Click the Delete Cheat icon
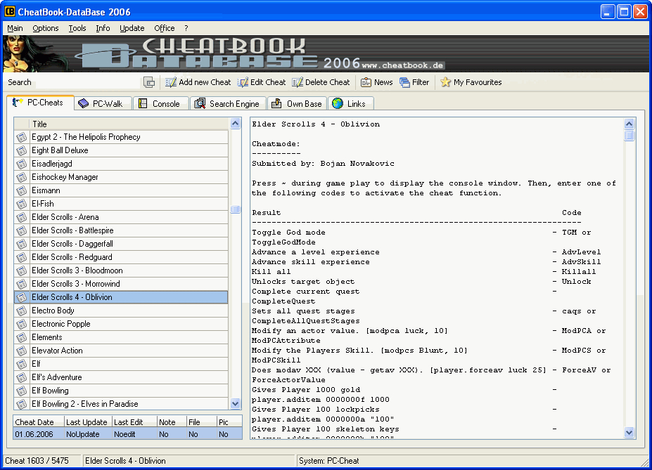The image size is (652, 470). point(298,82)
